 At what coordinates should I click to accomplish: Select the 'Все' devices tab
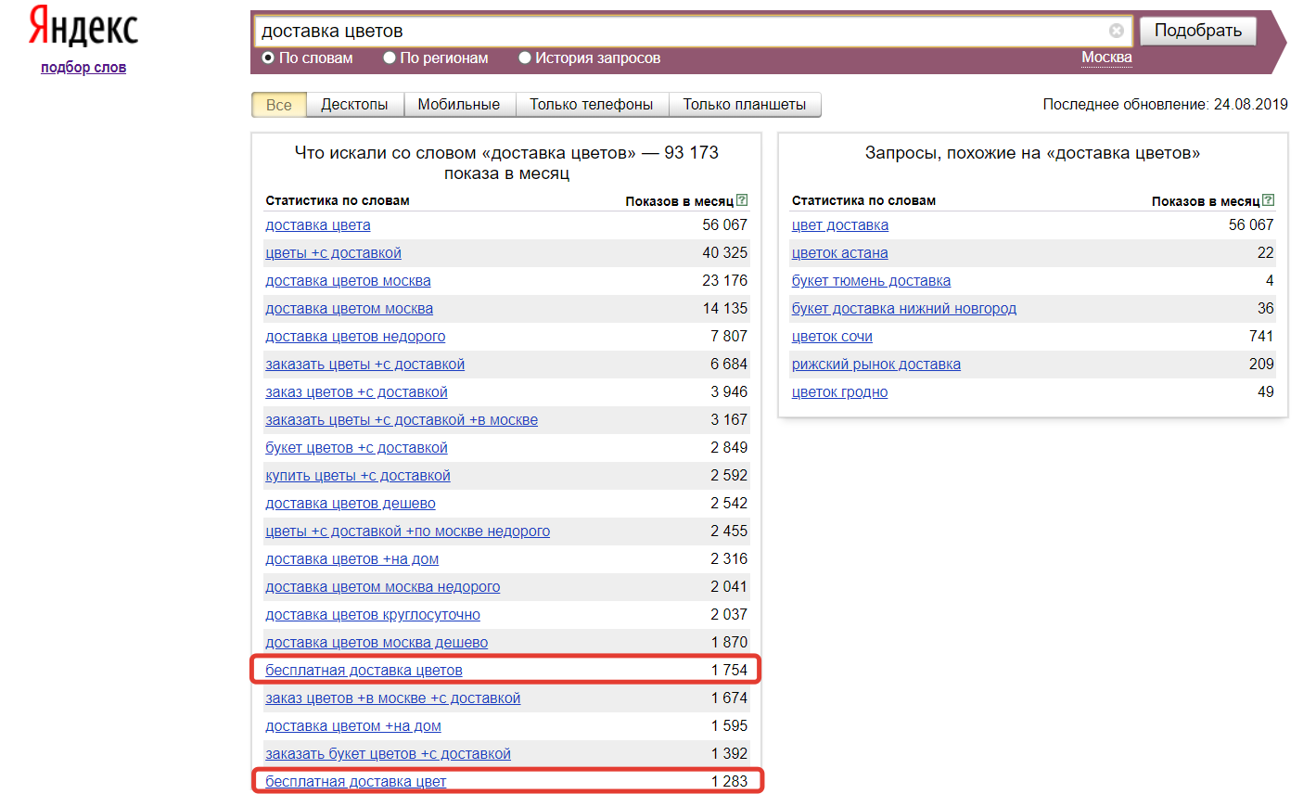click(x=278, y=105)
